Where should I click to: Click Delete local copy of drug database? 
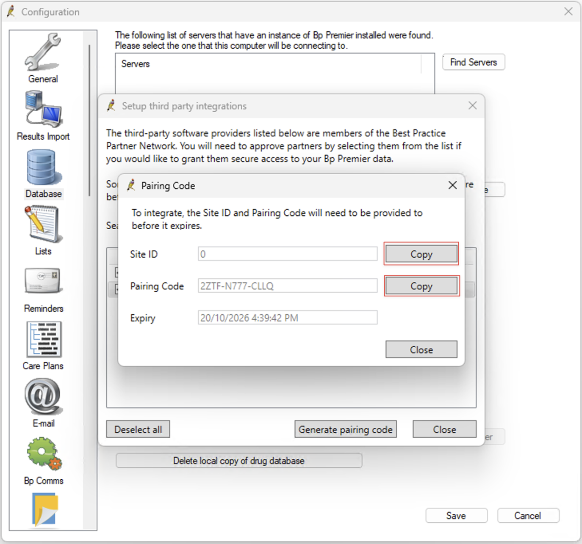(x=239, y=461)
